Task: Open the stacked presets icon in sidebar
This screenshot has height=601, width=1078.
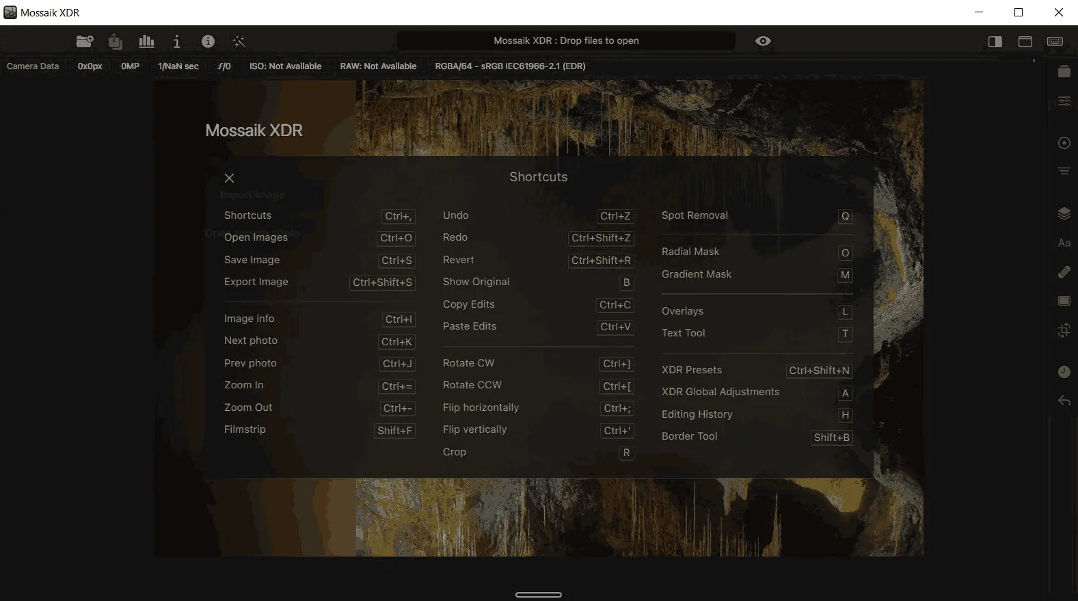Action: tap(1064, 71)
